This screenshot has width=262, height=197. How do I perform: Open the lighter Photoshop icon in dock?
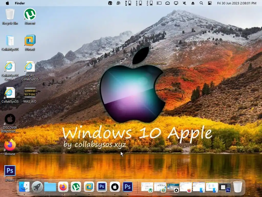point(102,187)
